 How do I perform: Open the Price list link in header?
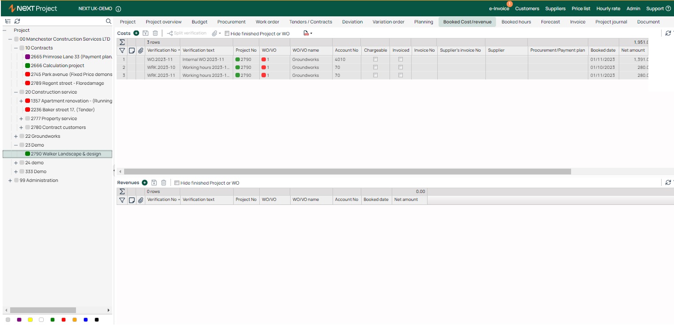point(581,8)
